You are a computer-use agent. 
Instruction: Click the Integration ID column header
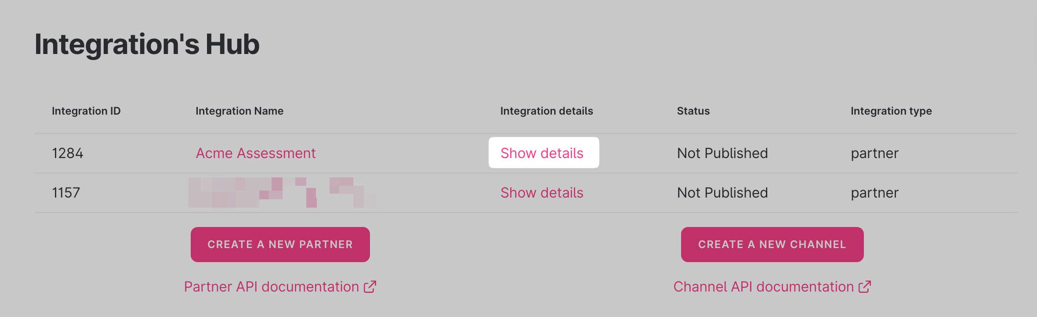(x=86, y=111)
